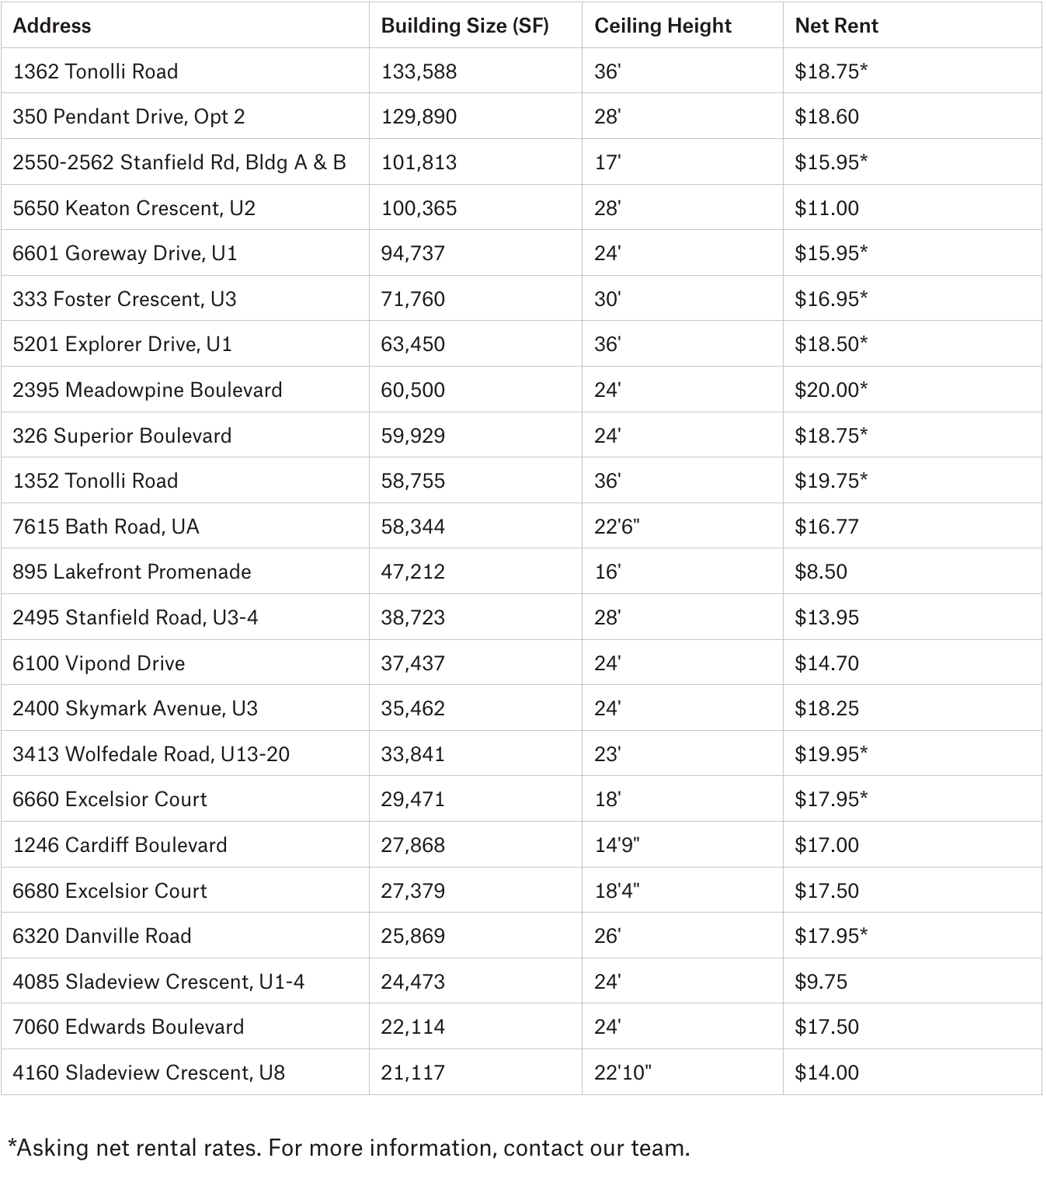Viewport: 1047px width, 1179px height.
Task: Click the Ceiling Height column header
Action: 663,26
